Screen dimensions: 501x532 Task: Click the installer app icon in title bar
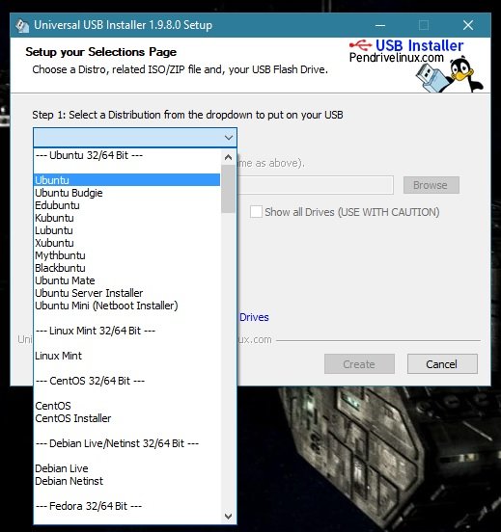tap(22, 25)
